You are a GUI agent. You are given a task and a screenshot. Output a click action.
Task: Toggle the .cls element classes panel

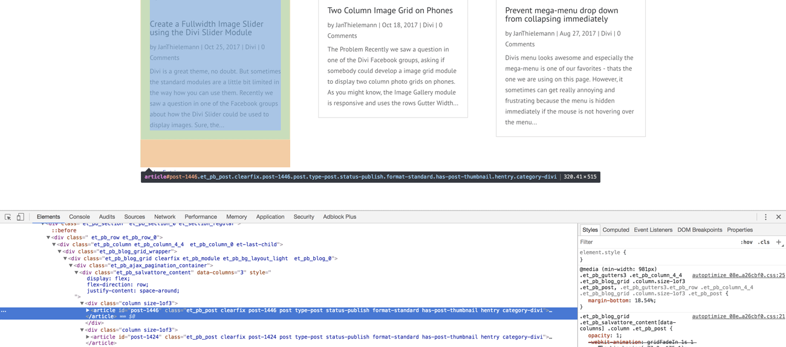(764, 243)
